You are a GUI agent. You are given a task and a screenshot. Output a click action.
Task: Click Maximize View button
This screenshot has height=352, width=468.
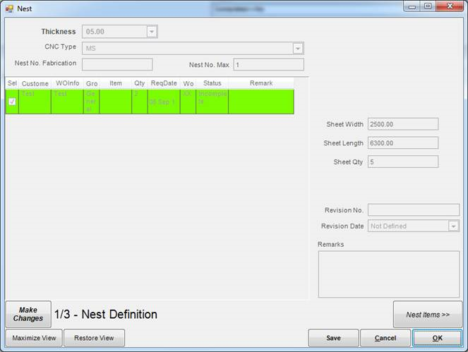tap(34, 338)
